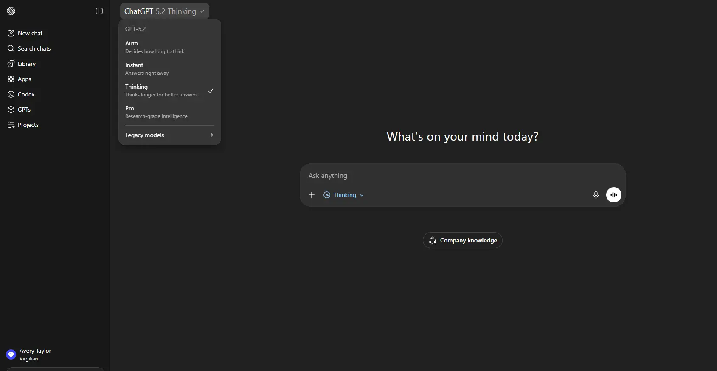The width and height of the screenshot is (717, 371).
Task: Open the Avery Taylor account menu
Action: (x=55, y=354)
